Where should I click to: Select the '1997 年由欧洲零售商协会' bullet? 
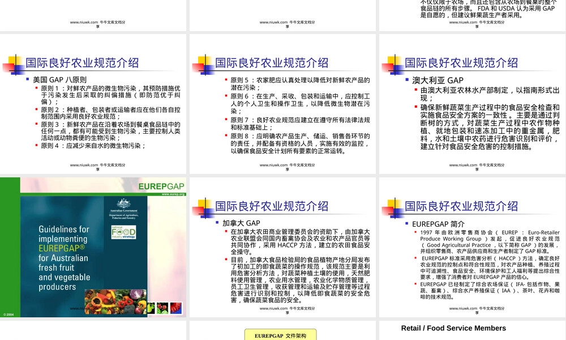tap(490, 242)
